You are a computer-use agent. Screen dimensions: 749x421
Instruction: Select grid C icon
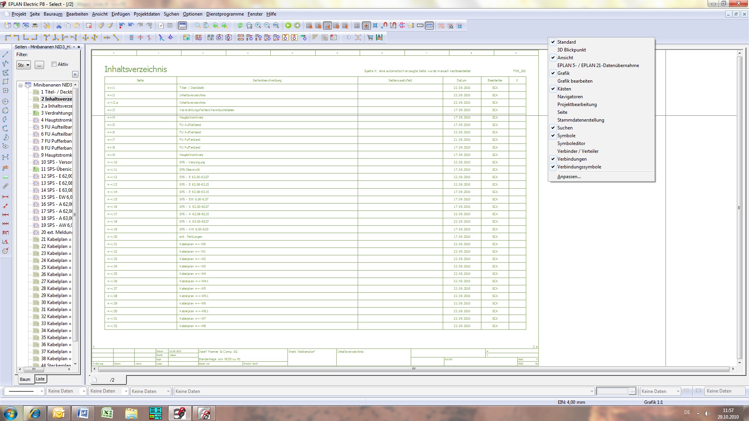(x=327, y=26)
